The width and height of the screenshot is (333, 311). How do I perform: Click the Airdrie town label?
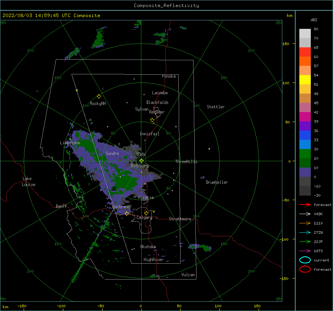[x=146, y=197]
